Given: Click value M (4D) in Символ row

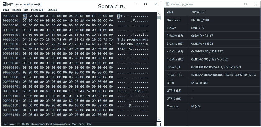Looking at the screenshot, I should point(196,107).
